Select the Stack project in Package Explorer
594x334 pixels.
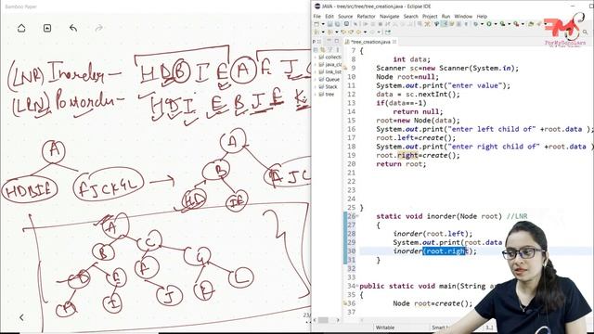pos(328,86)
